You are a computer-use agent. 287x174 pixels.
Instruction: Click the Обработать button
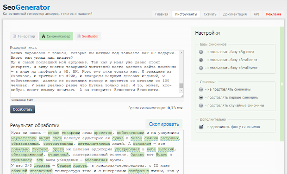point(23,109)
